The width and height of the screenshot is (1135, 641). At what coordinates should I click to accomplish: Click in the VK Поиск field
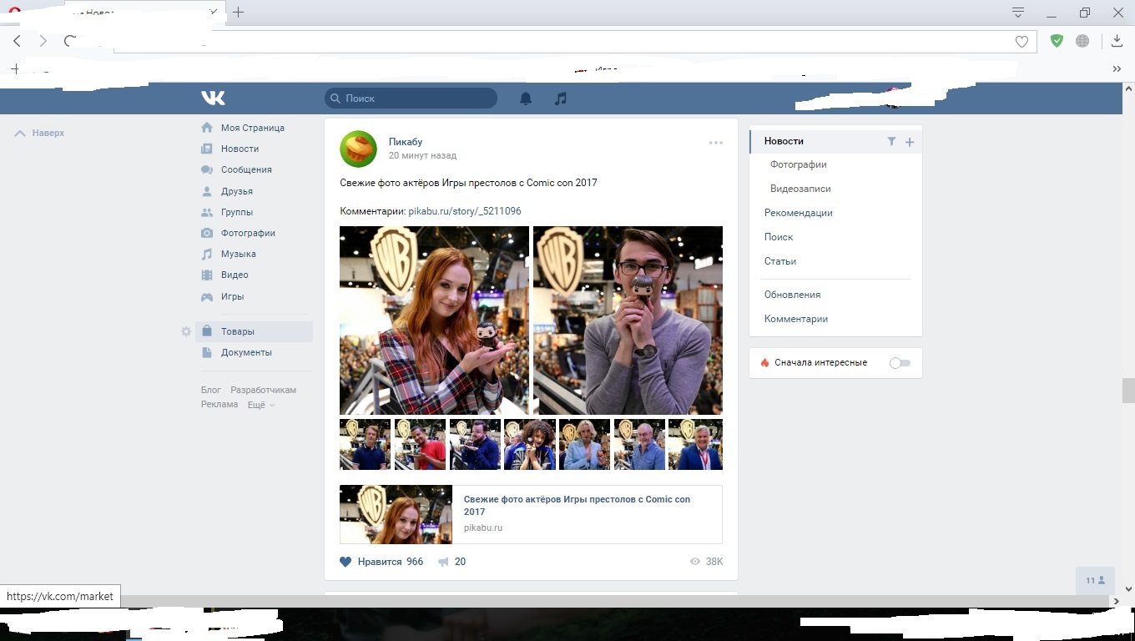tap(411, 98)
